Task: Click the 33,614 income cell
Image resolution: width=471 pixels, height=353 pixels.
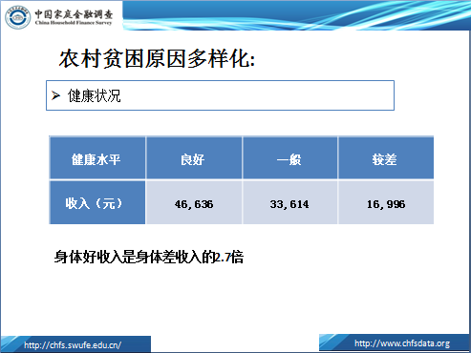Action: tap(289, 202)
